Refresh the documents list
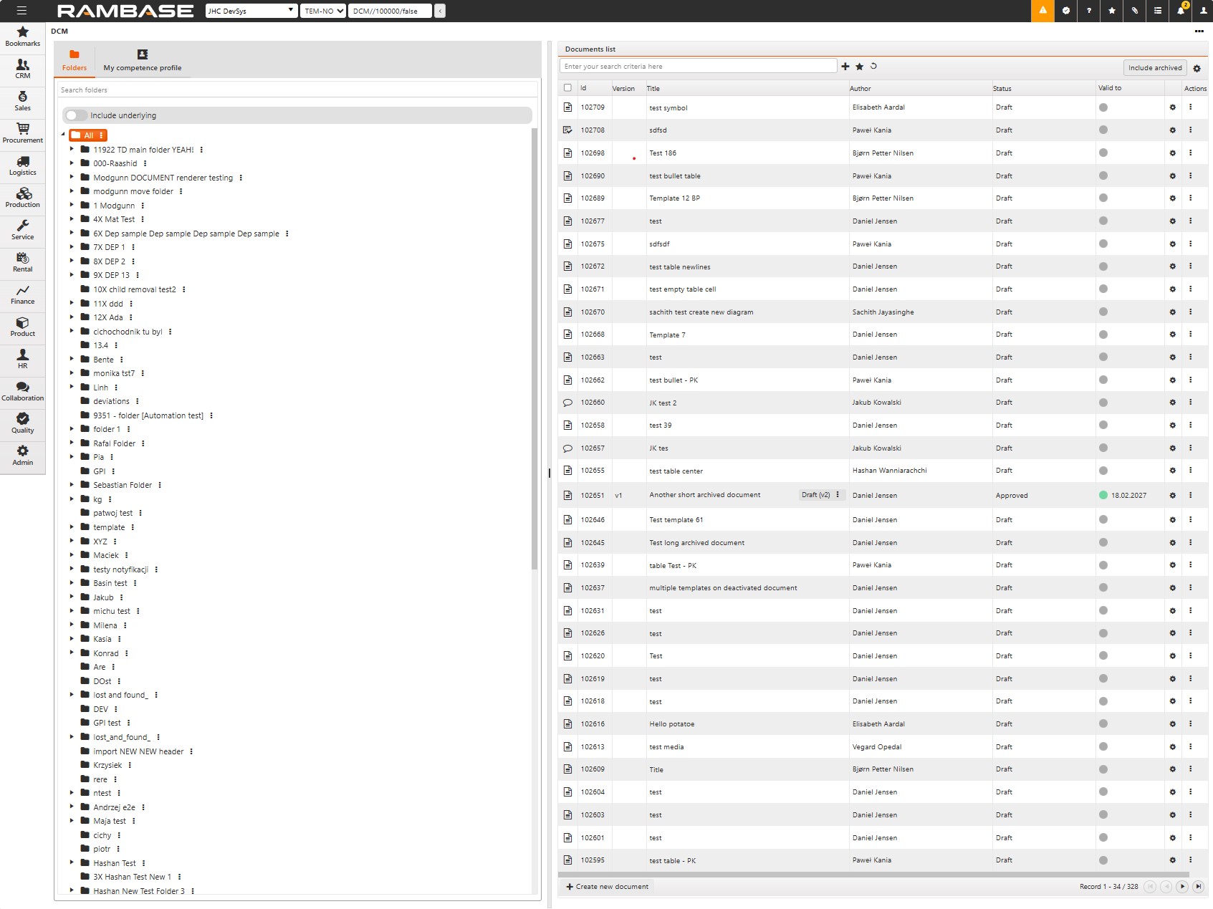The width and height of the screenshot is (1213, 909). pos(873,67)
